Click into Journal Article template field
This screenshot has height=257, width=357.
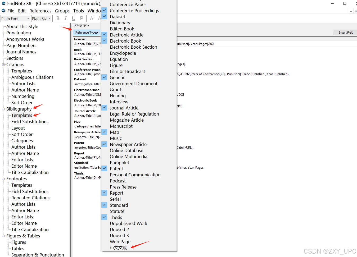87,116
